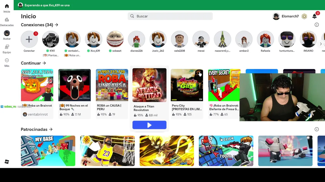Show more connections with right chevron
This screenshot has width=325, height=182.
[321, 44]
